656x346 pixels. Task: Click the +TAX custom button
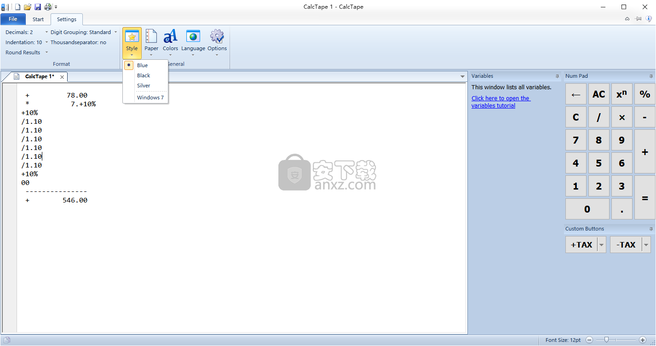point(581,245)
